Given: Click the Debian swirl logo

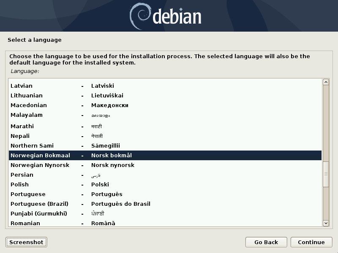Looking at the screenshot, I should (x=140, y=16).
